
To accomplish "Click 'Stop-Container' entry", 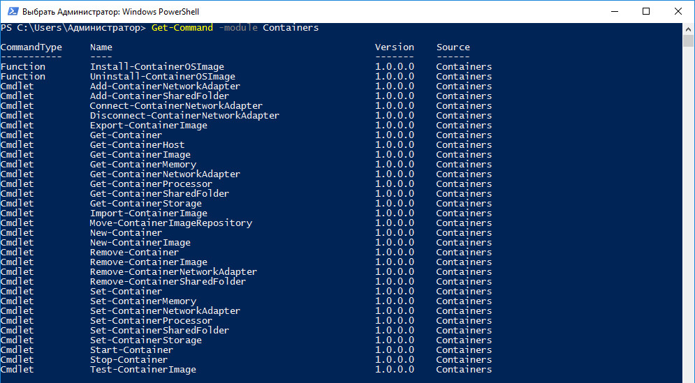I will [129, 359].
